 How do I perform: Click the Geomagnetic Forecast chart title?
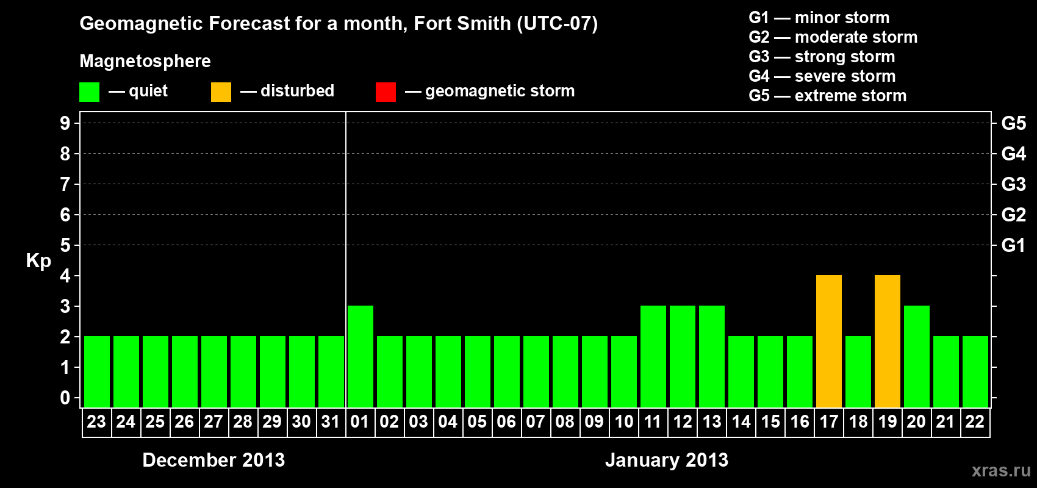click(339, 23)
